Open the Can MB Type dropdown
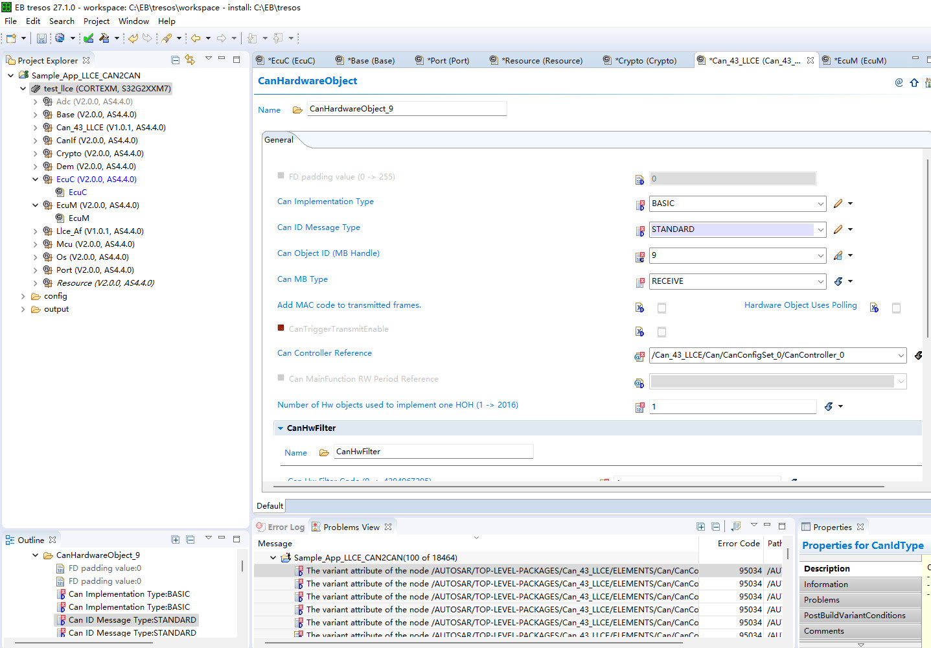This screenshot has height=648, width=931. pos(820,281)
